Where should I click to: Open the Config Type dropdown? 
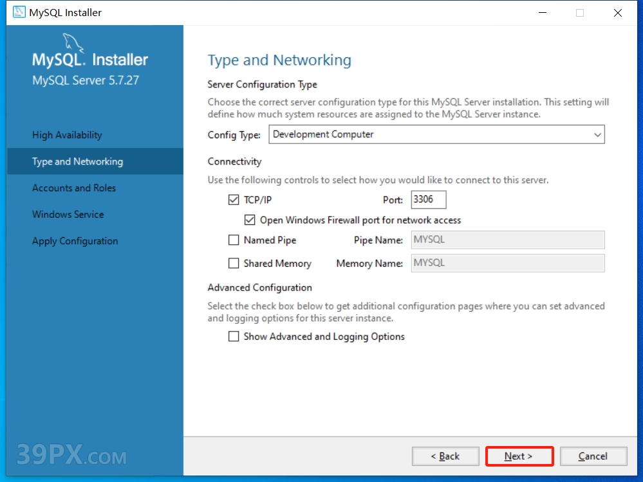pos(436,135)
